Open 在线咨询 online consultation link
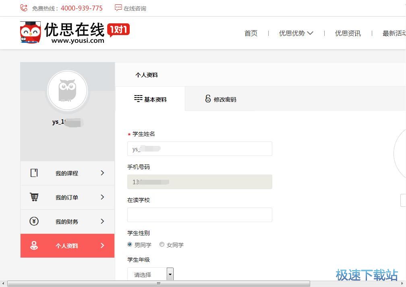This screenshot has width=406, height=287. coord(135,8)
